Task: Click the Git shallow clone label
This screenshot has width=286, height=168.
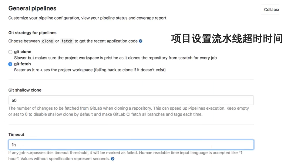Action: pyautogui.click(x=25, y=90)
